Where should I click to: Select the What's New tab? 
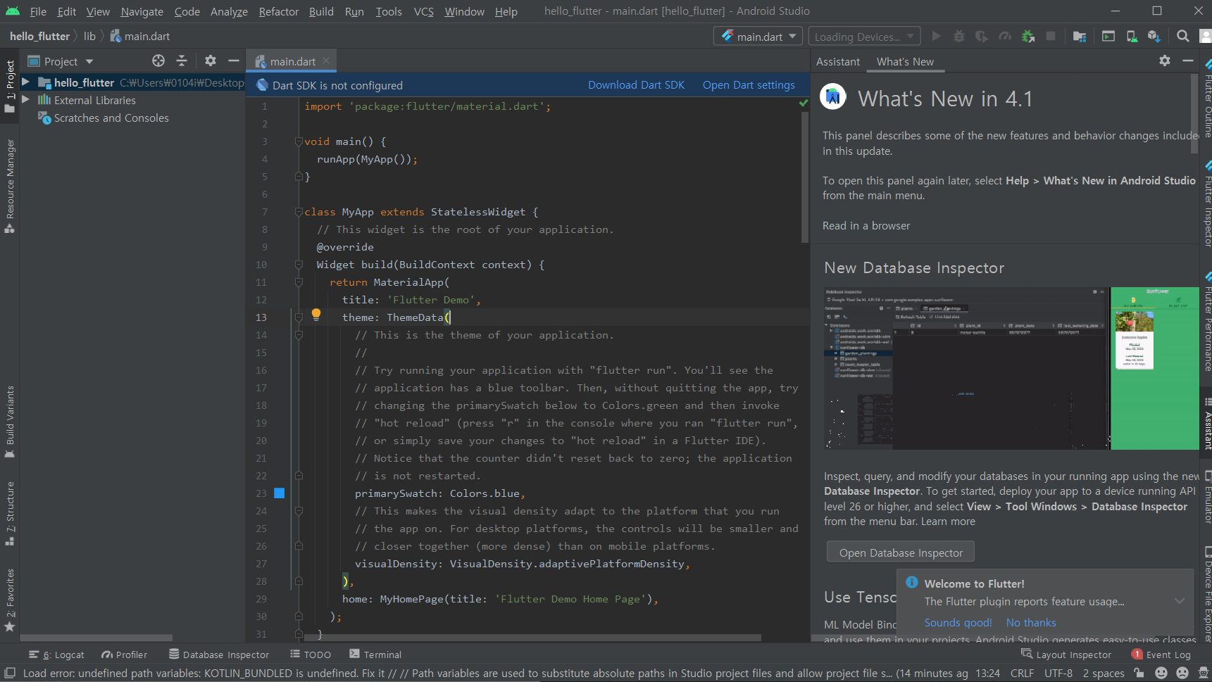click(x=905, y=61)
